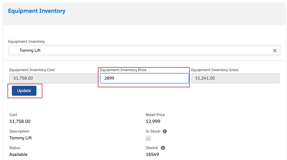This screenshot has height=160, width=287.
Task: Select the Description value Tommy Lift
Action: 21,138
